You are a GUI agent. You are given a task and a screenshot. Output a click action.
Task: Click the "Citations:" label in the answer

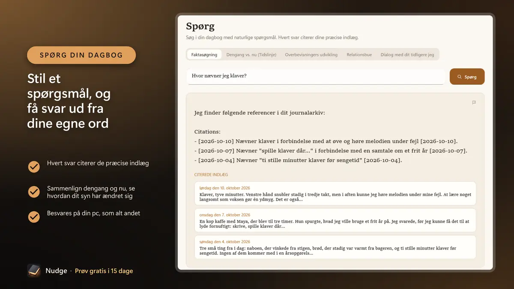[x=207, y=132]
